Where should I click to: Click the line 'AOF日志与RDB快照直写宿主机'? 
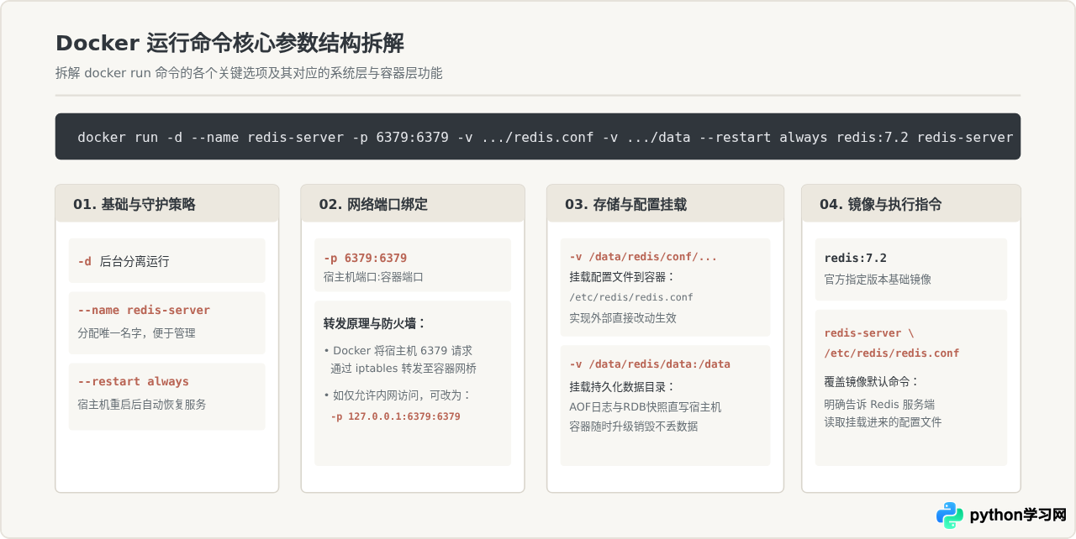pyautogui.click(x=645, y=406)
